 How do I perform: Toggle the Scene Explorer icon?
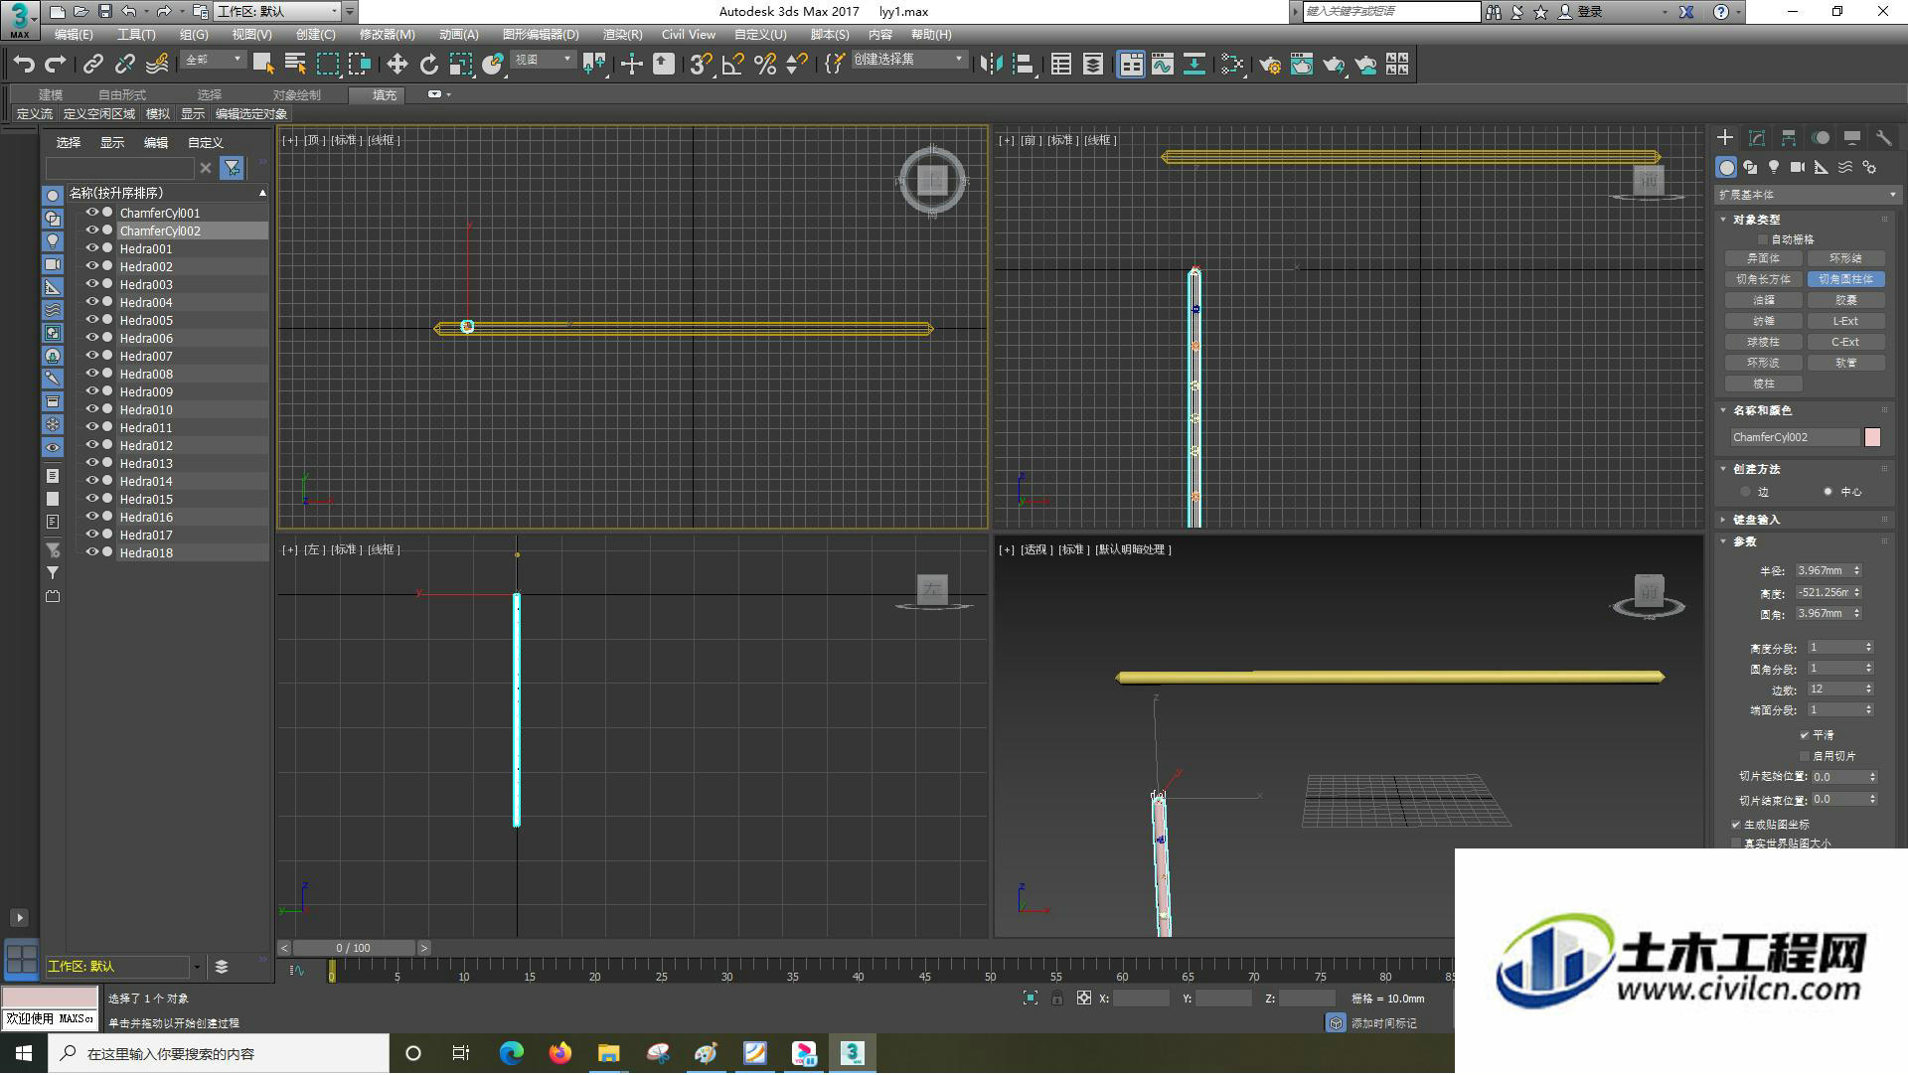pos(1060,65)
